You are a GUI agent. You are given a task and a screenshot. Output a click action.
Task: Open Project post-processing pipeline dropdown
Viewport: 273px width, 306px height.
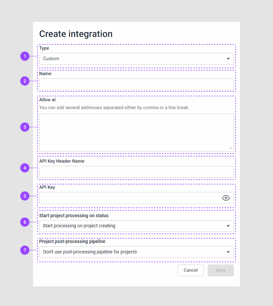pos(136,252)
